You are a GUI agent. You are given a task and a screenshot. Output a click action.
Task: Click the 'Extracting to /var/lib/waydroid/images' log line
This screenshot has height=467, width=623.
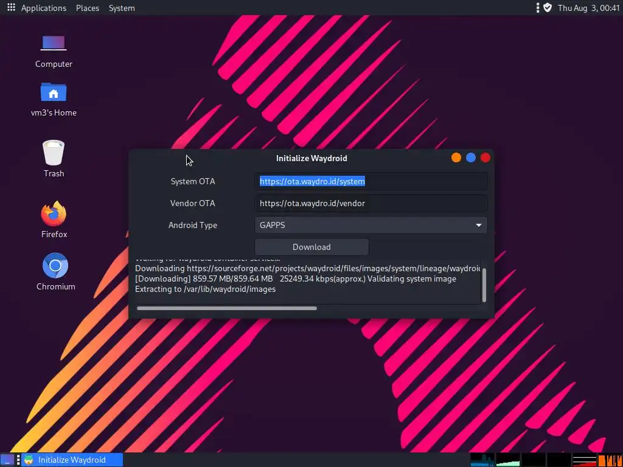(206, 289)
